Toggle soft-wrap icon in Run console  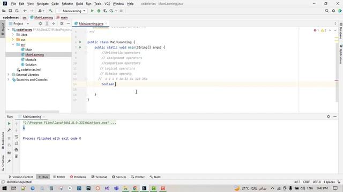[17, 137]
